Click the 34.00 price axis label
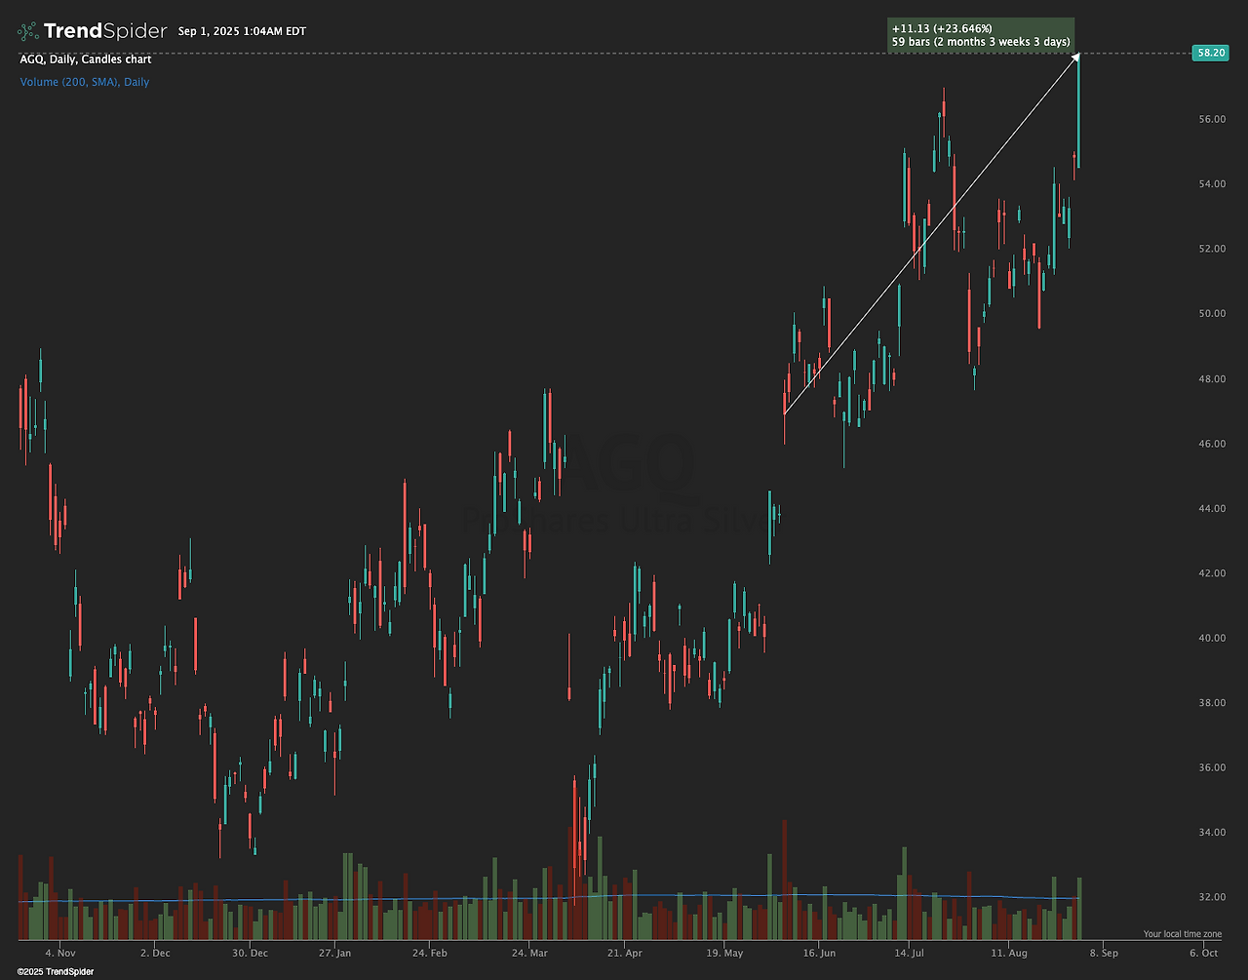This screenshot has height=980, width=1248. coord(1212,833)
